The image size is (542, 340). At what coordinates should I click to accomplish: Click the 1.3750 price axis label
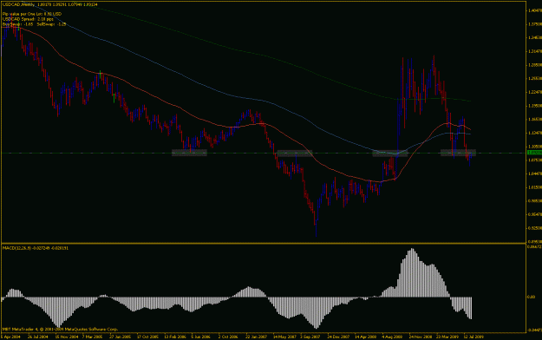[535, 24]
